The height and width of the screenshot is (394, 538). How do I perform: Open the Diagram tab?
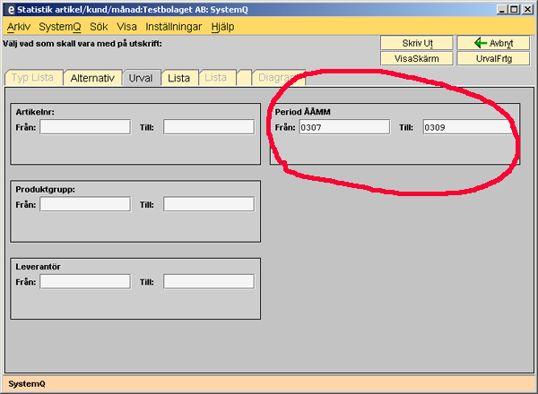point(279,78)
